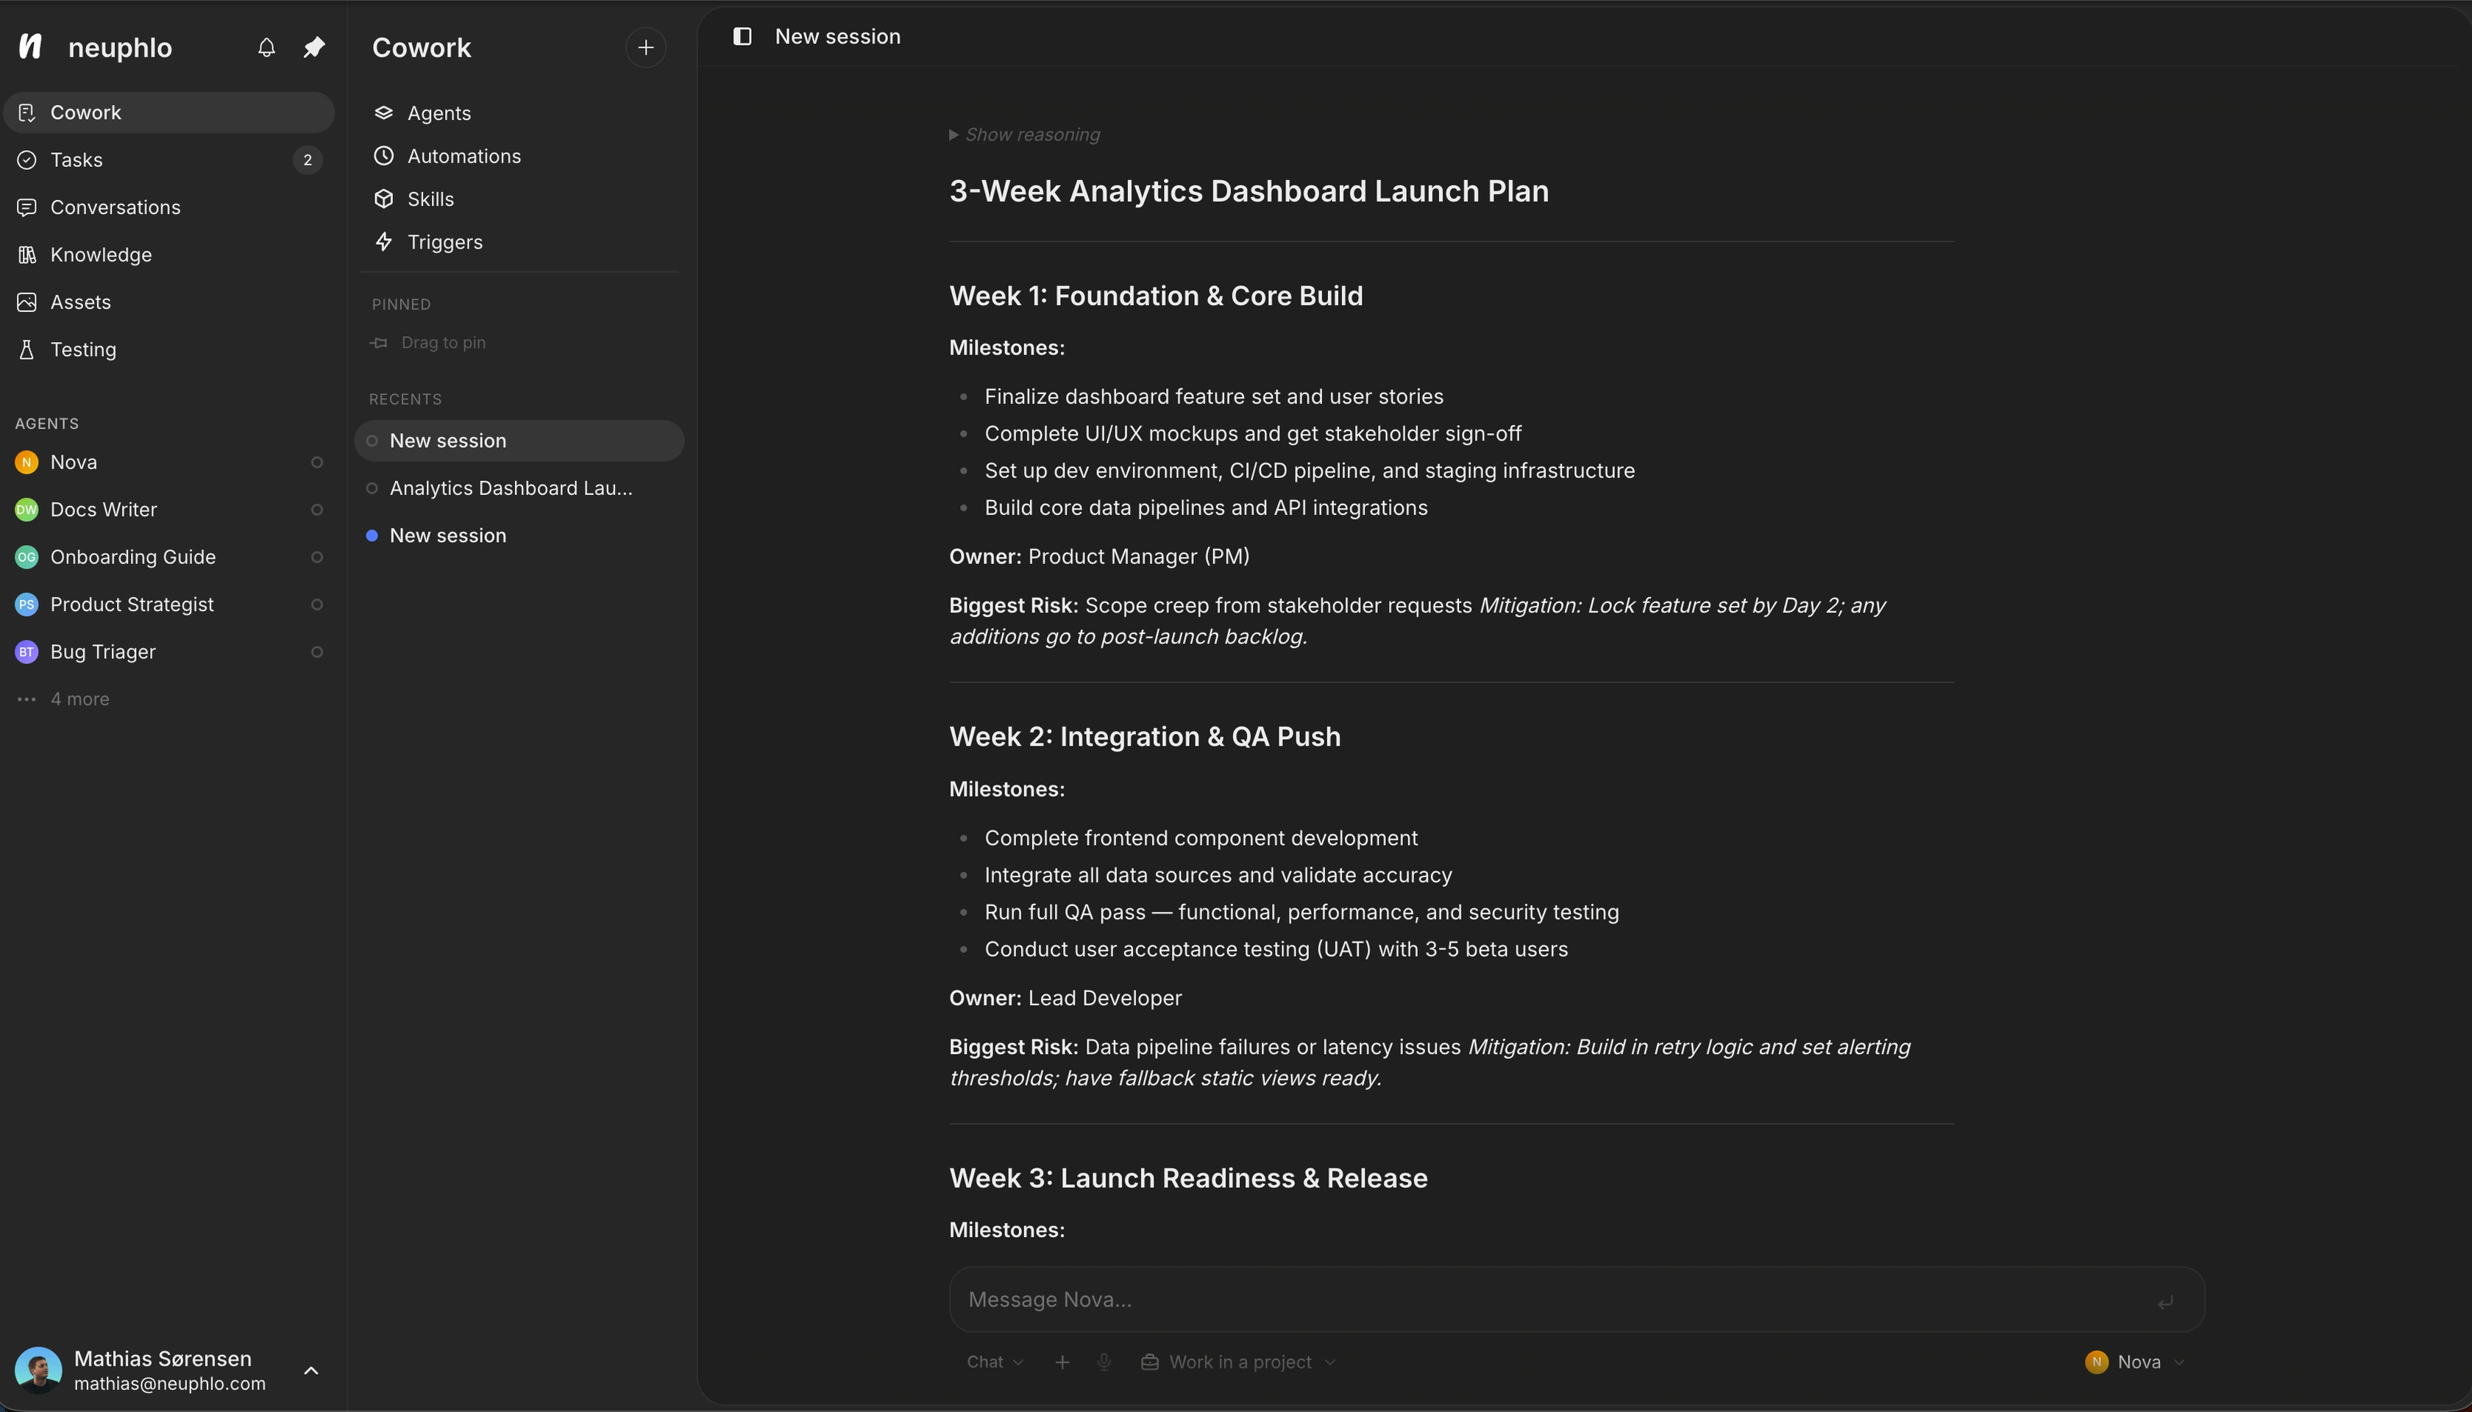Viewport: 2472px width, 1412px height.
Task: Select the highlighted New session in Recents
Action: [519, 441]
